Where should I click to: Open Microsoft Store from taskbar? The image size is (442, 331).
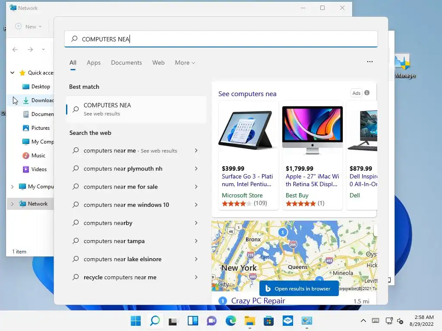click(x=268, y=321)
